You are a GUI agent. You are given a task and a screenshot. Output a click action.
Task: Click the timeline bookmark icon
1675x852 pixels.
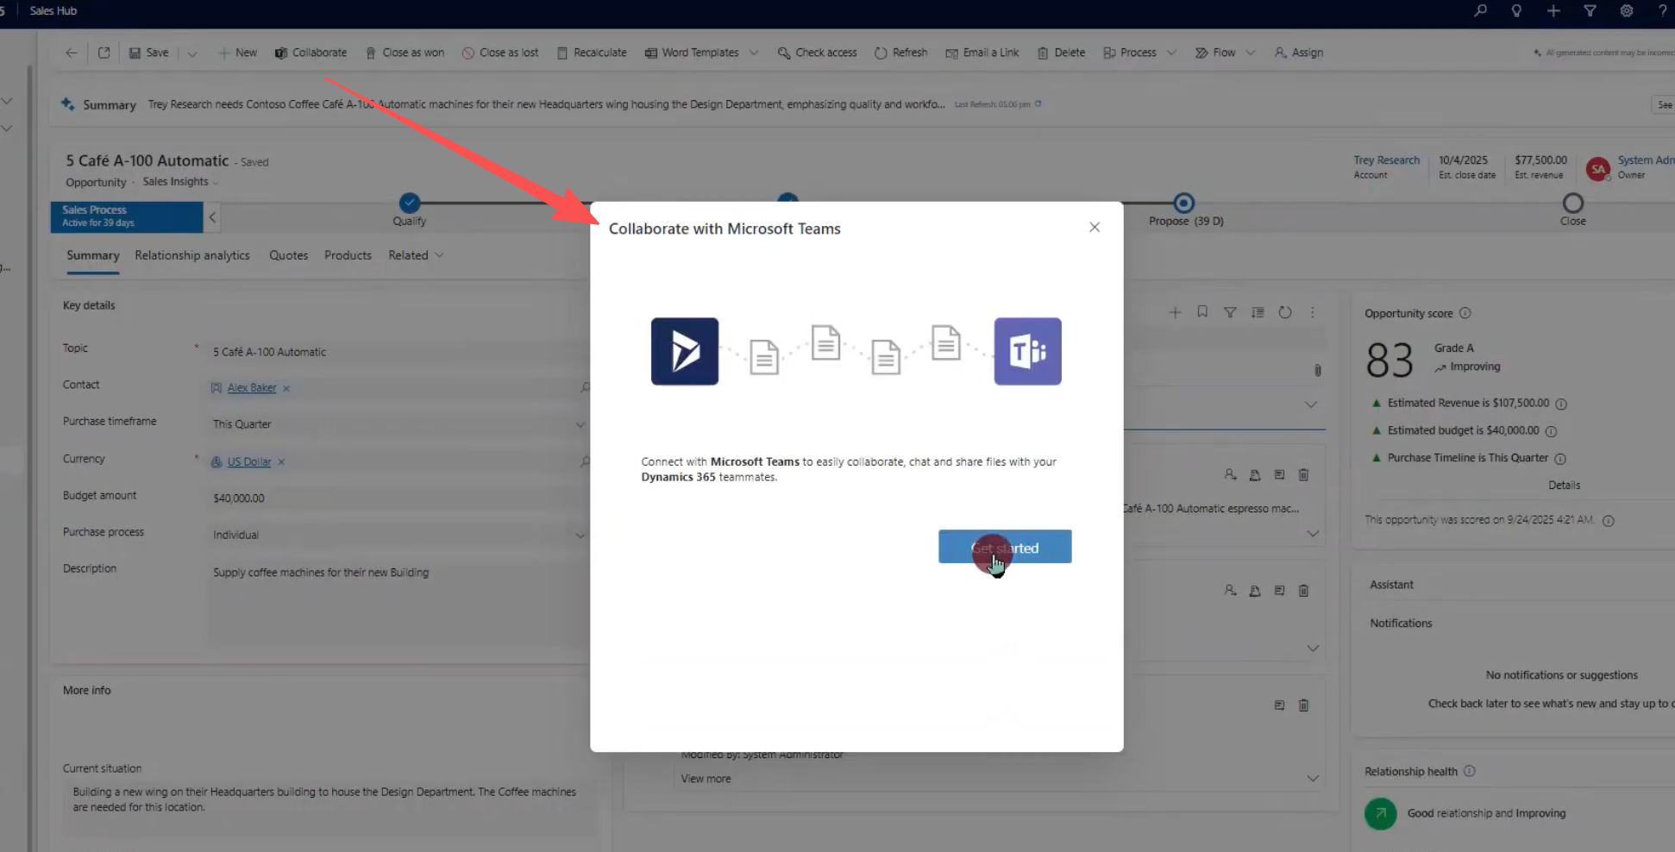[1202, 312]
